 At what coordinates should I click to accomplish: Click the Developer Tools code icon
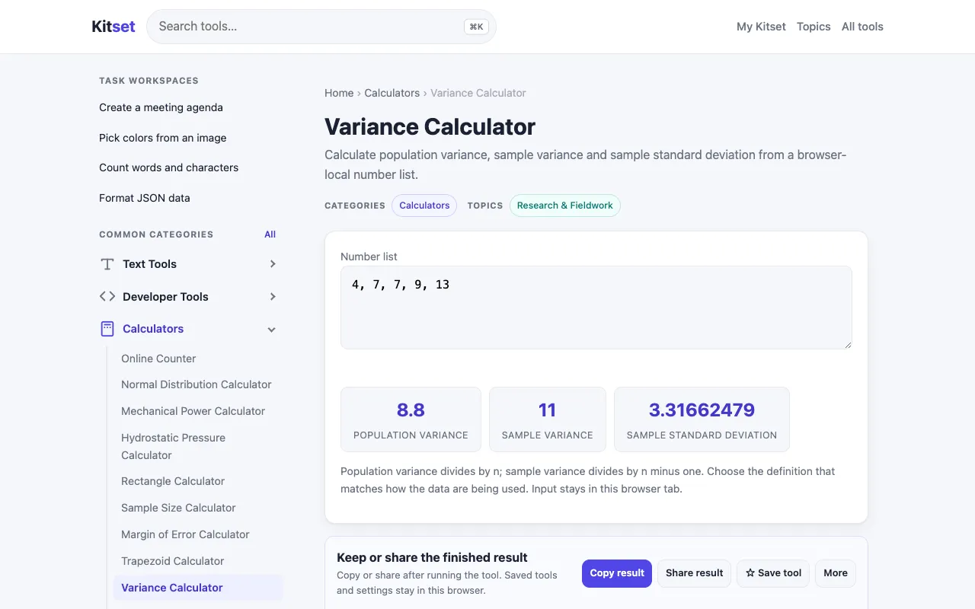[x=107, y=297]
